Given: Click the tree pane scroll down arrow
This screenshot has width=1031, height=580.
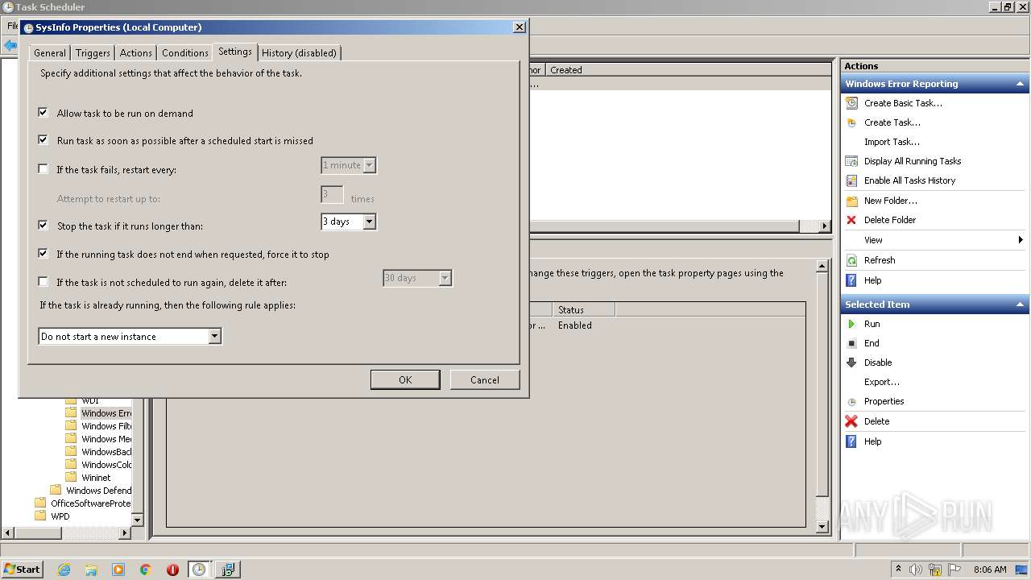Looking at the screenshot, I should click(x=137, y=520).
